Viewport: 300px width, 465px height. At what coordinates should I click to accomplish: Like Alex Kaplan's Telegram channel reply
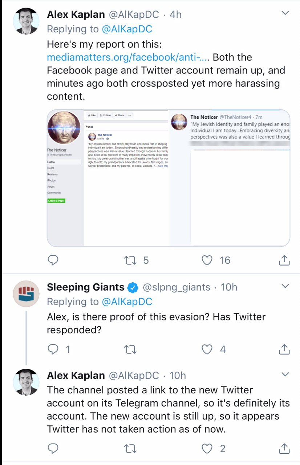(207, 449)
